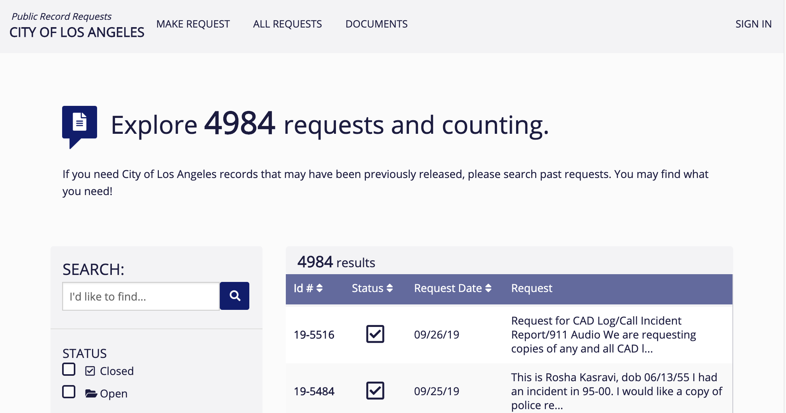This screenshot has width=786, height=413.
Task: Click the closed status checkmark for request 19-5516
Action: (375, 334)
